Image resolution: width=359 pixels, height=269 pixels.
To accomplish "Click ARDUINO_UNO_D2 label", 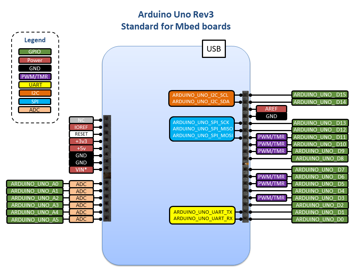I will (320, 205).
